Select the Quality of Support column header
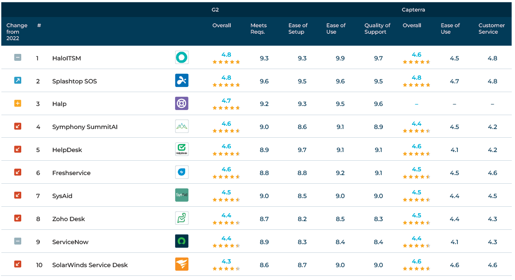This screenshot has width=515, height=280. pos(377,29)
